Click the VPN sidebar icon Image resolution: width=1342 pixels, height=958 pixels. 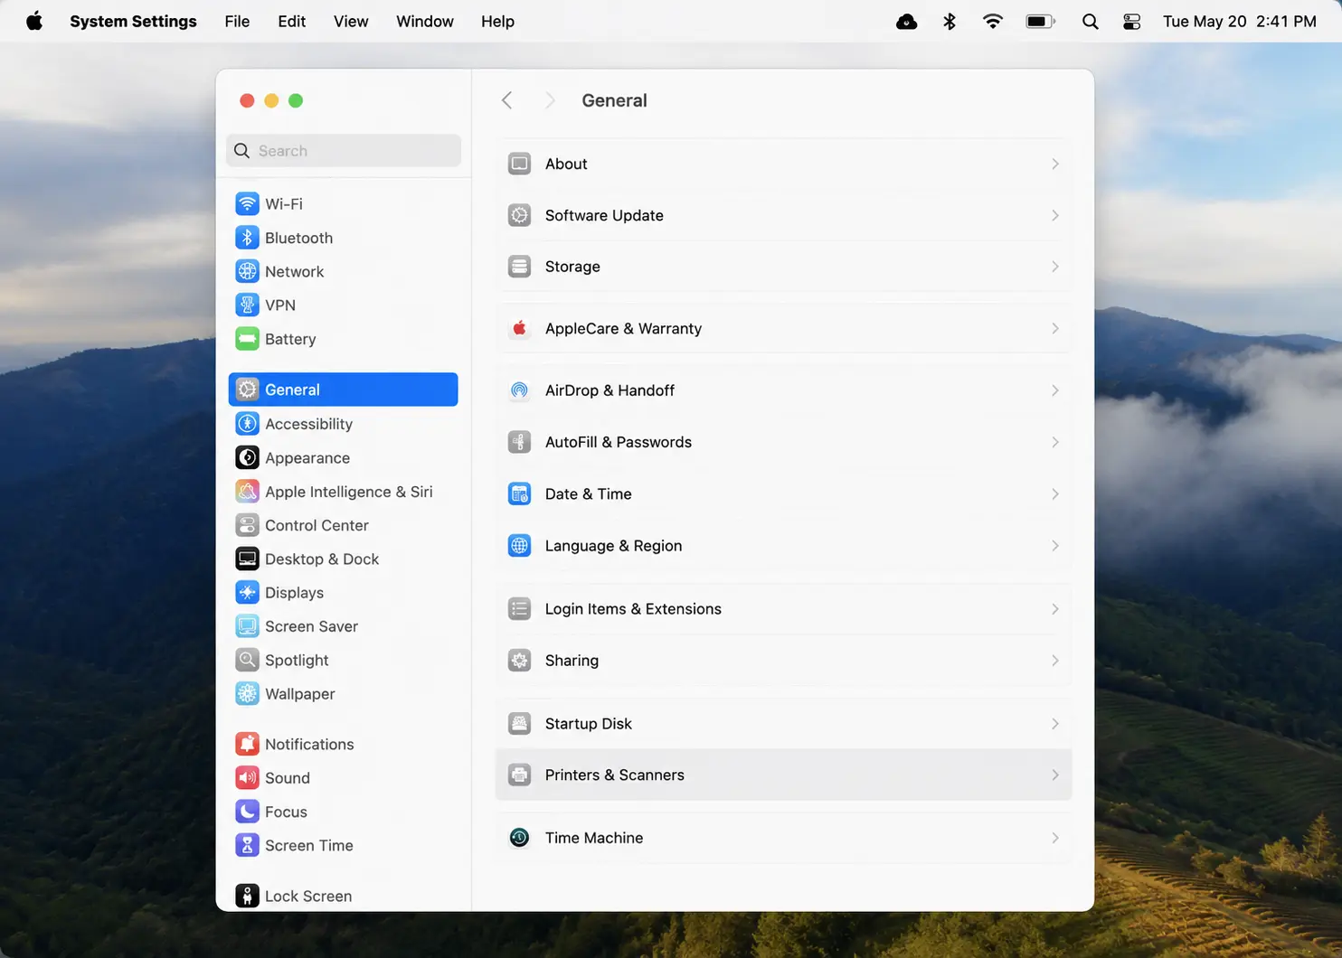247,305
